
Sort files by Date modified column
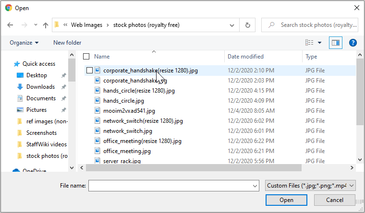(245, 57)
